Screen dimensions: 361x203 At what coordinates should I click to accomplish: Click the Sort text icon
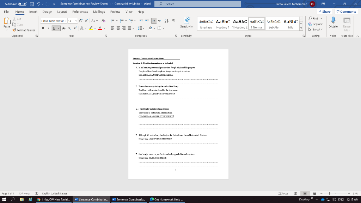(166, 20)
